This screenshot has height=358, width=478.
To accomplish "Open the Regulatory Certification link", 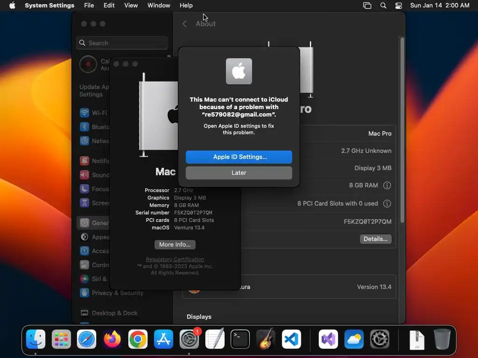I will (175, 259).
